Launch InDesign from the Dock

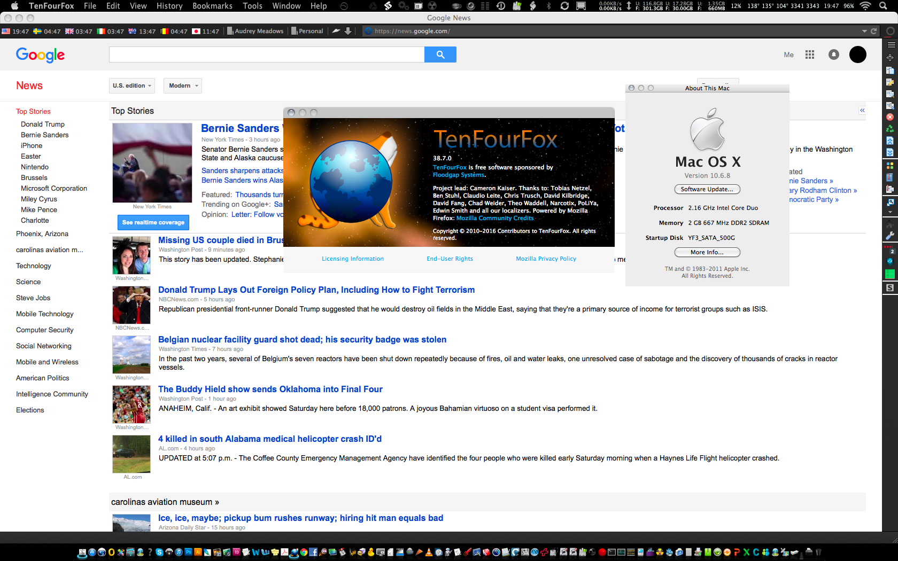[x=236, y=552]
